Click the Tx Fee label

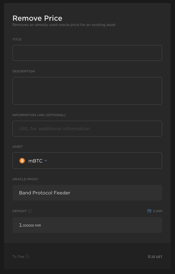[18, 257]
